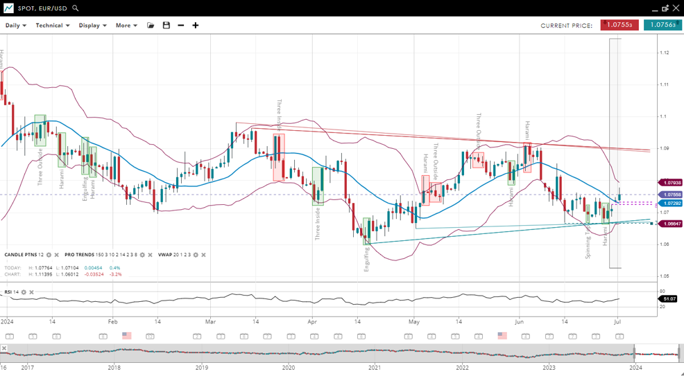Click the teal buy price 1.0756 button
This screenshot has width=684, height=376.
click(662, 25)
